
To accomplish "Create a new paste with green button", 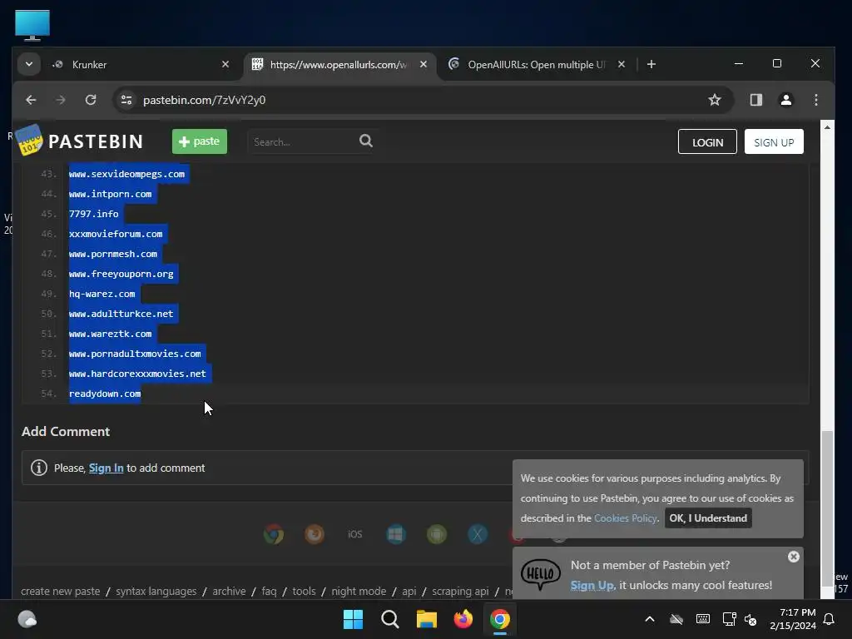I will (x=200, y=141).
